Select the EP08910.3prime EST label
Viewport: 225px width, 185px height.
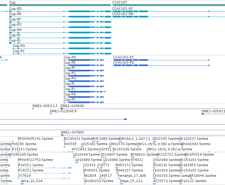(144, 155)
